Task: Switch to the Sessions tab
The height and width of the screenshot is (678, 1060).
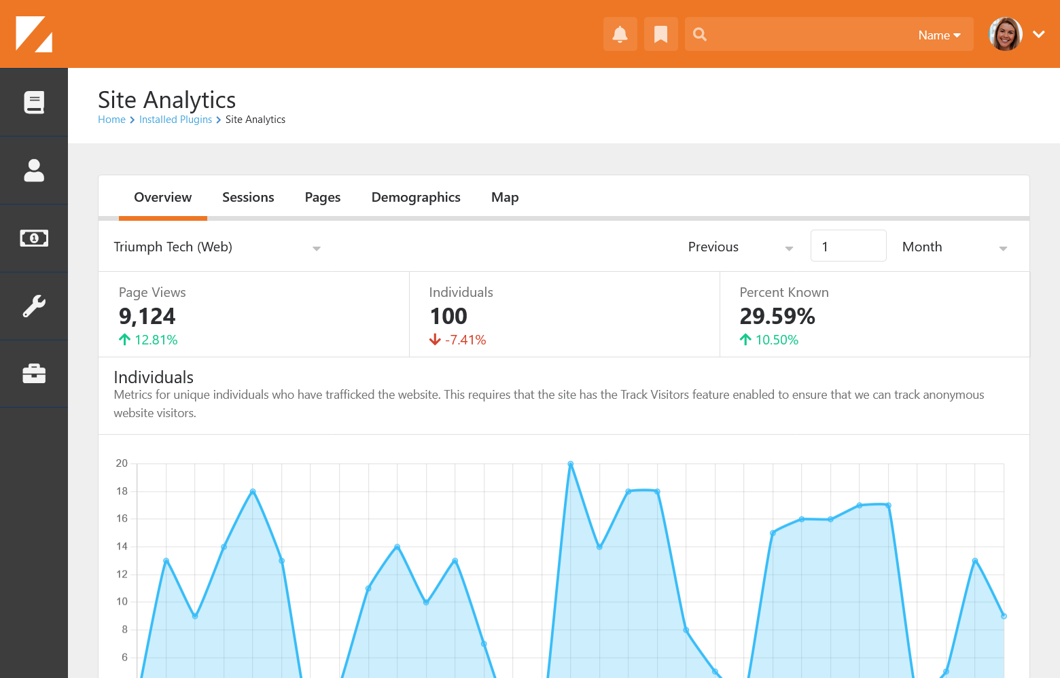Action: click(248, 198)
